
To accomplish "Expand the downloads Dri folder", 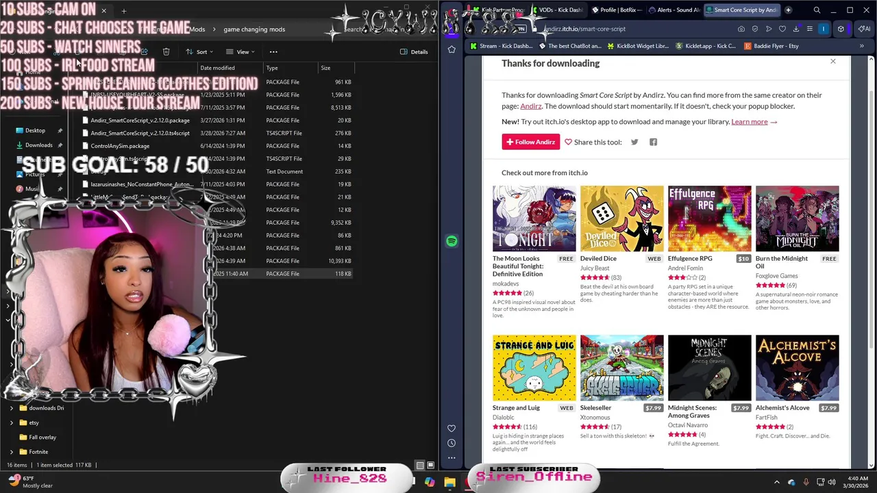I will coord(12,408).
